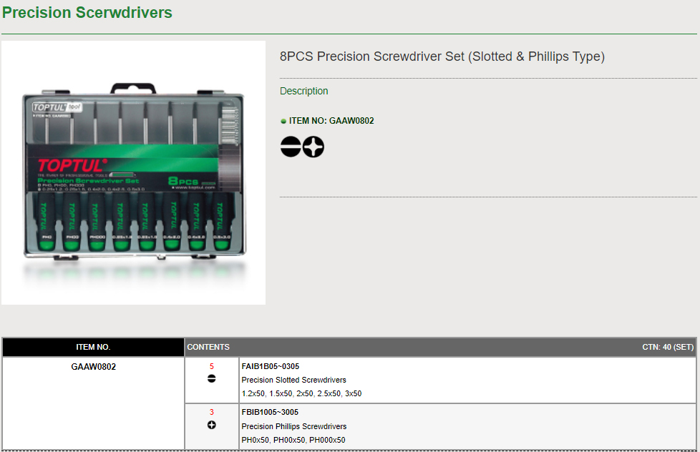
Task: Click the small slotted icon in the FAIB1B05 row
Action: [x=212, y=379]
